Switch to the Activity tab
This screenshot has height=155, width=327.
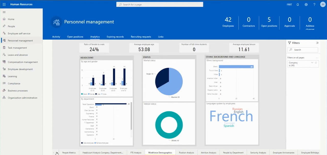click(x=56, y=37)
